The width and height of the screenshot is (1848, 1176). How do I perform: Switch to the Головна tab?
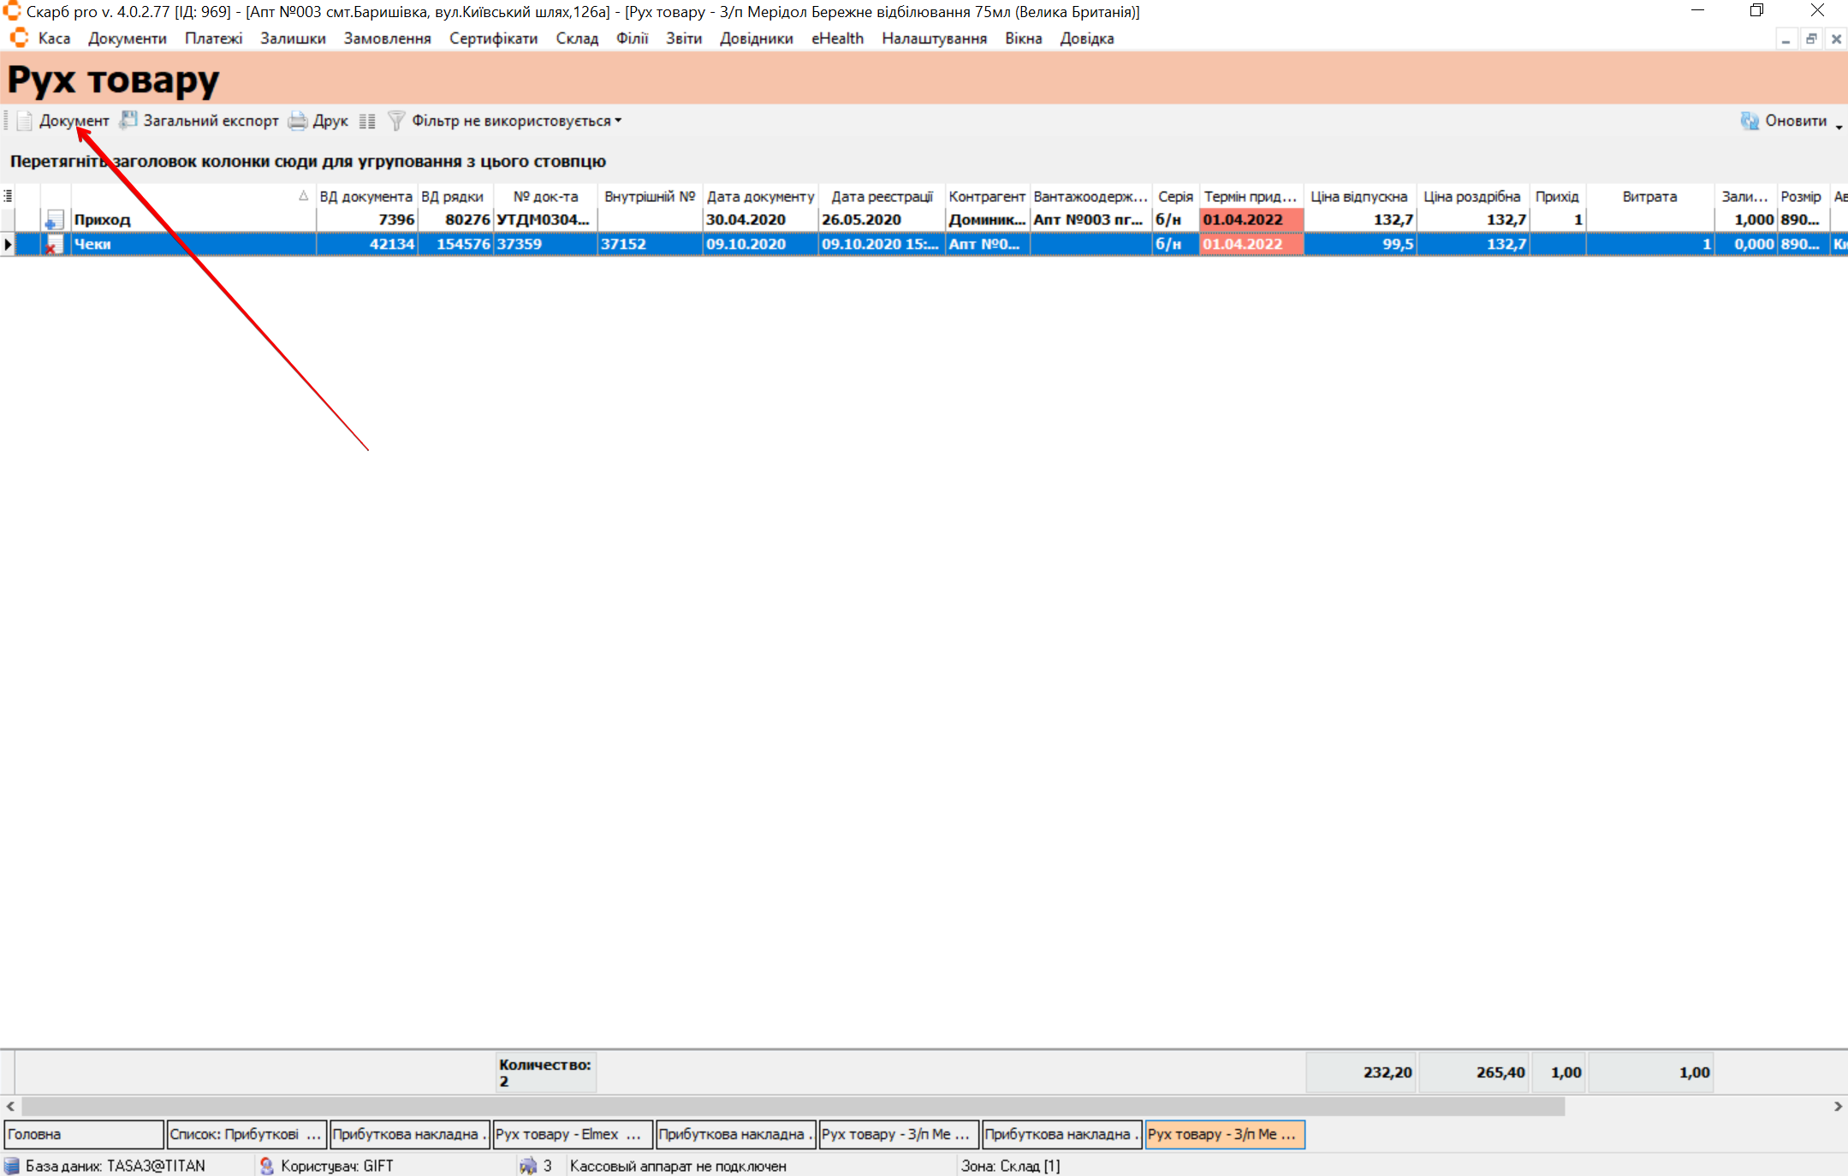83,1134
